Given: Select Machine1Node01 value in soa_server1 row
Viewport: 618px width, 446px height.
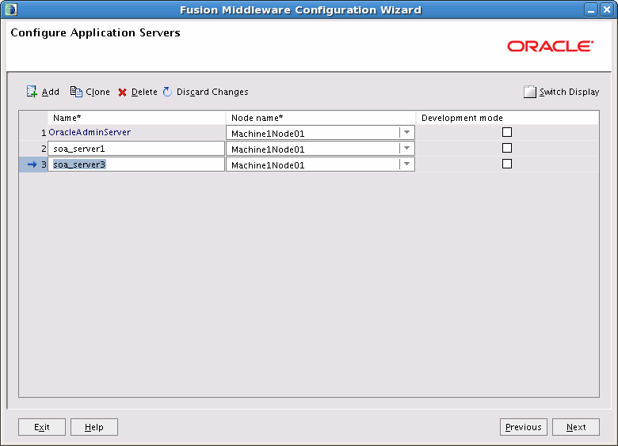Looking at the screenshot, I should pyautogui.click(x=268, y=149).
